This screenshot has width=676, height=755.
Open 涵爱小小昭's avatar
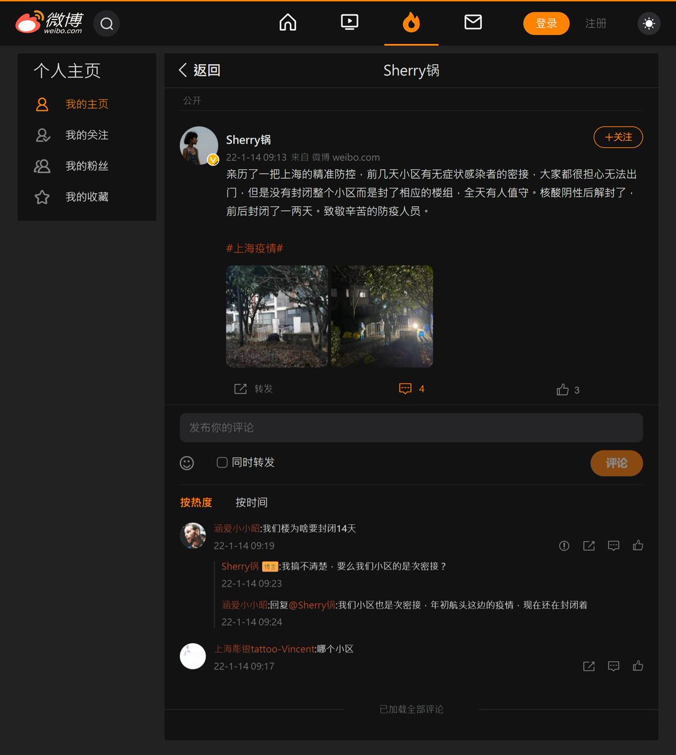pyautogui.click(x=193, y=536)
